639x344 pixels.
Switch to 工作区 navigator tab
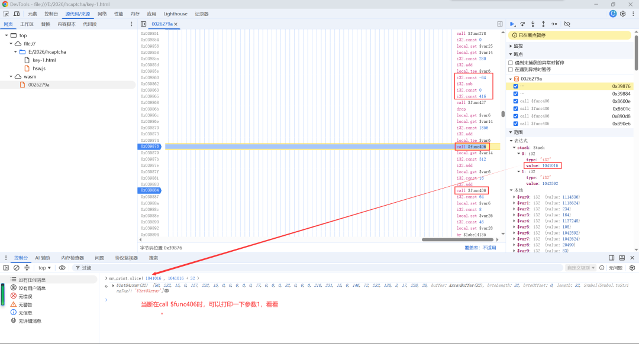(x=27, y=24)
